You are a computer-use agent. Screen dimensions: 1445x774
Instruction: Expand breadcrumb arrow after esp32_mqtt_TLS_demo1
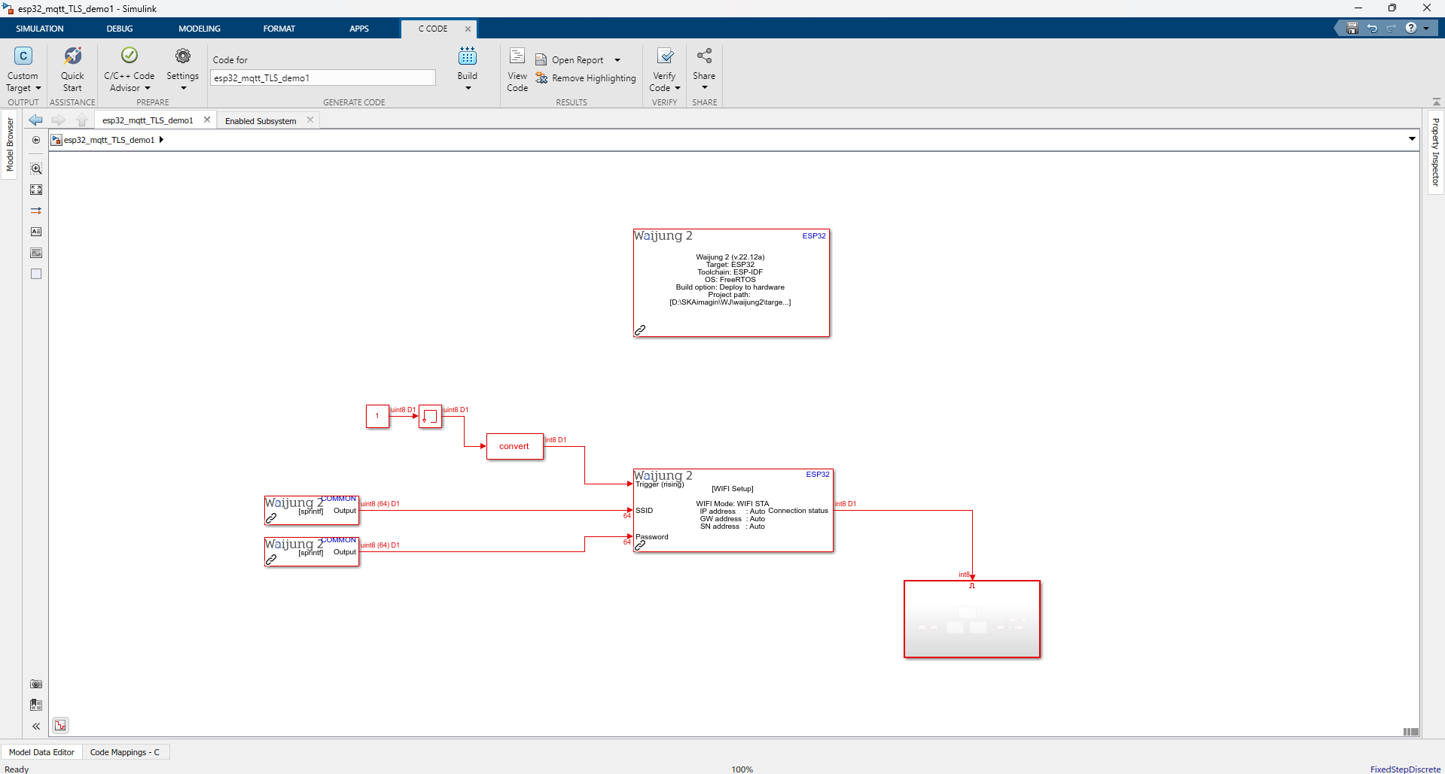click(161, 140)
